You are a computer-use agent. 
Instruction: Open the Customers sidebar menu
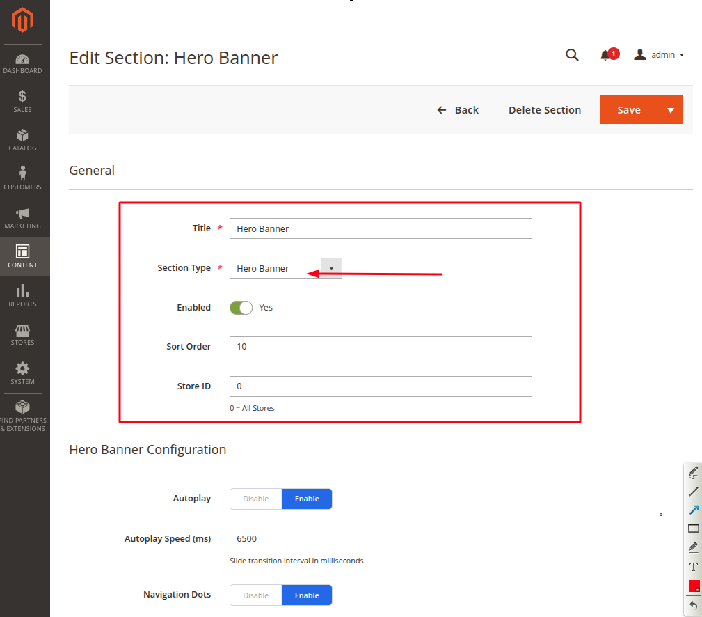pyautogui.click(x=22, y=178)
